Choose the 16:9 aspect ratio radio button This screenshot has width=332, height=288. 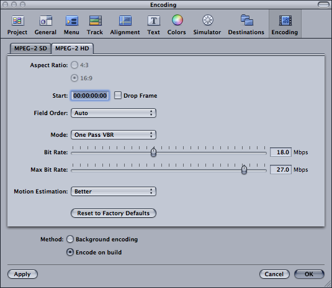click(x=74, y=78)
